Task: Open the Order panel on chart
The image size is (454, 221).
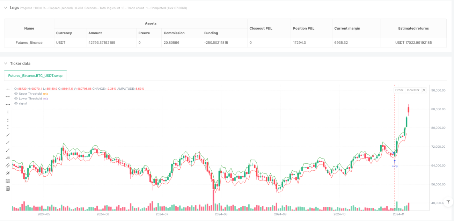Action: (x=399, y=90)
